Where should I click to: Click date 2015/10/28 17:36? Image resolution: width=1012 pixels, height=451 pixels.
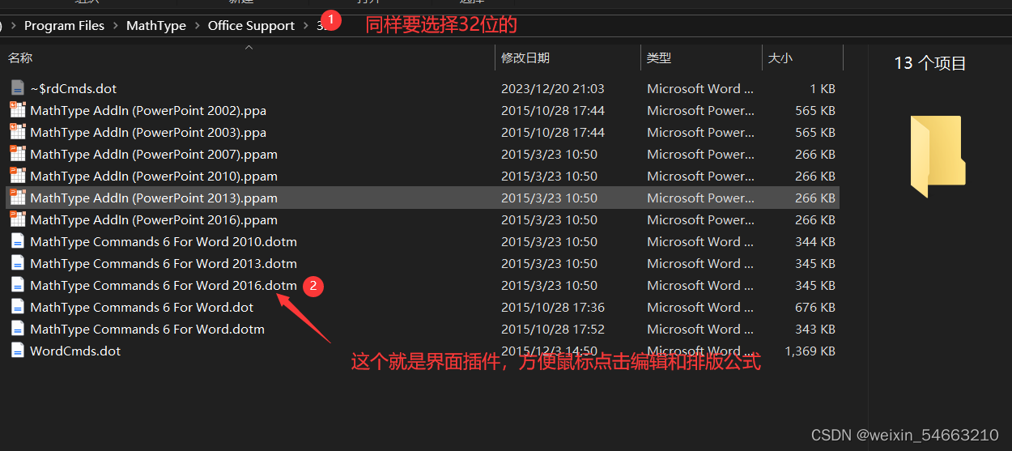tap(553, 307)
